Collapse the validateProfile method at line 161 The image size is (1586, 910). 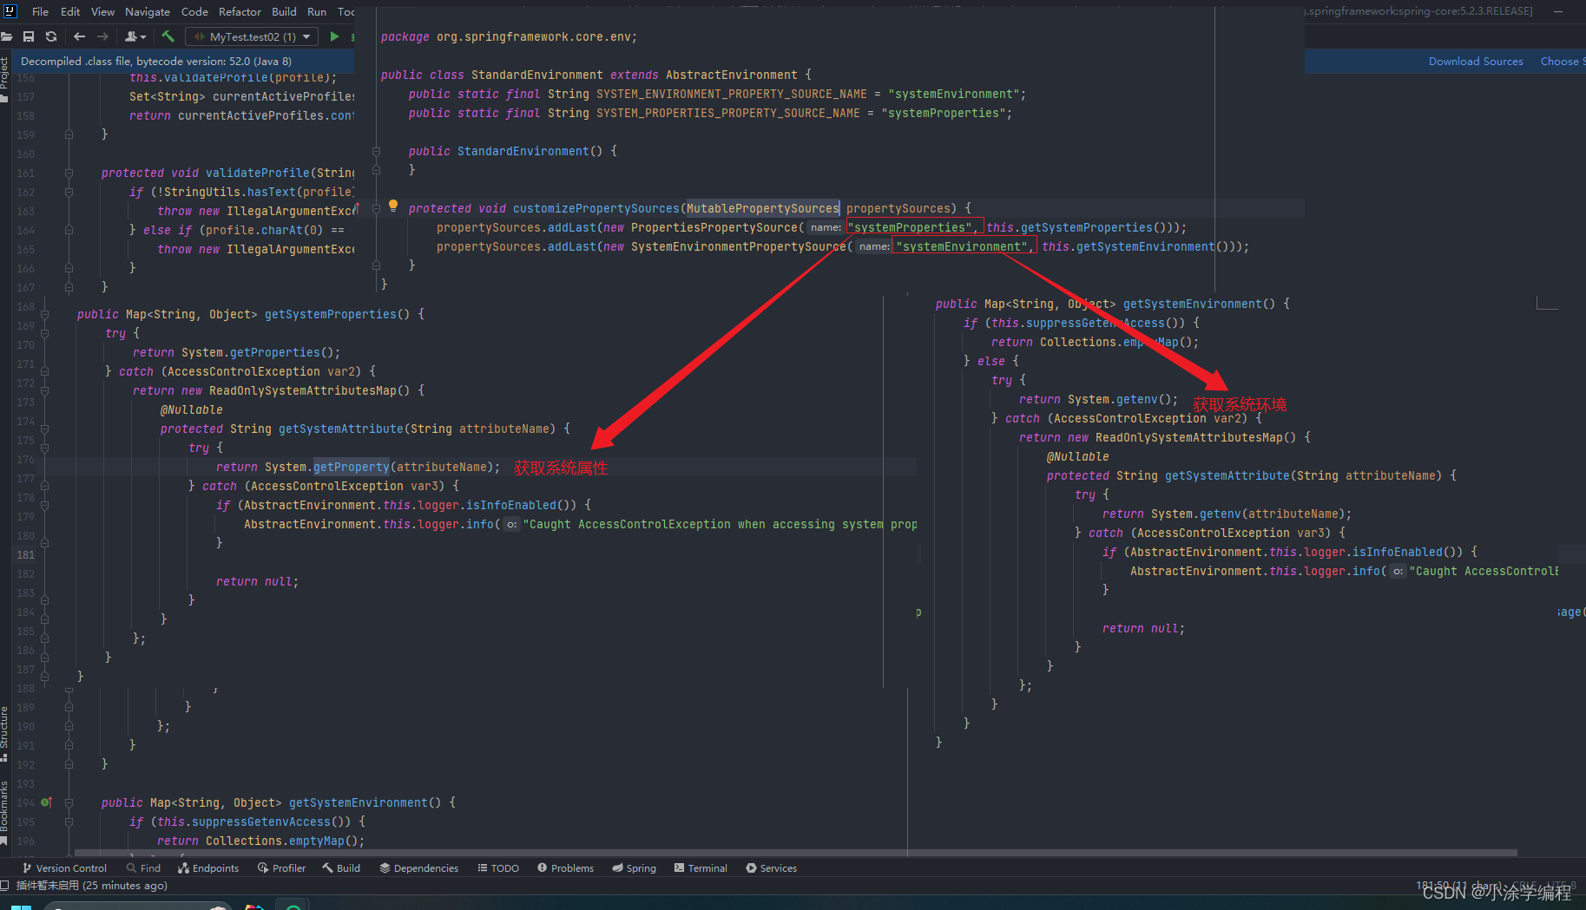click(69, 173)
